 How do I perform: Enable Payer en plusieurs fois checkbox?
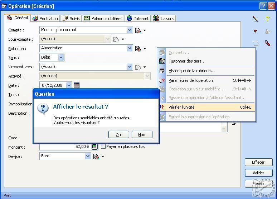pos(103,146)
